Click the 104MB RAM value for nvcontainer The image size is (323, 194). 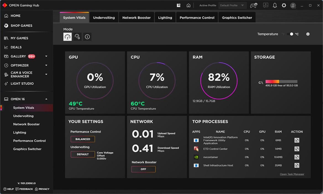click(278, 157)
